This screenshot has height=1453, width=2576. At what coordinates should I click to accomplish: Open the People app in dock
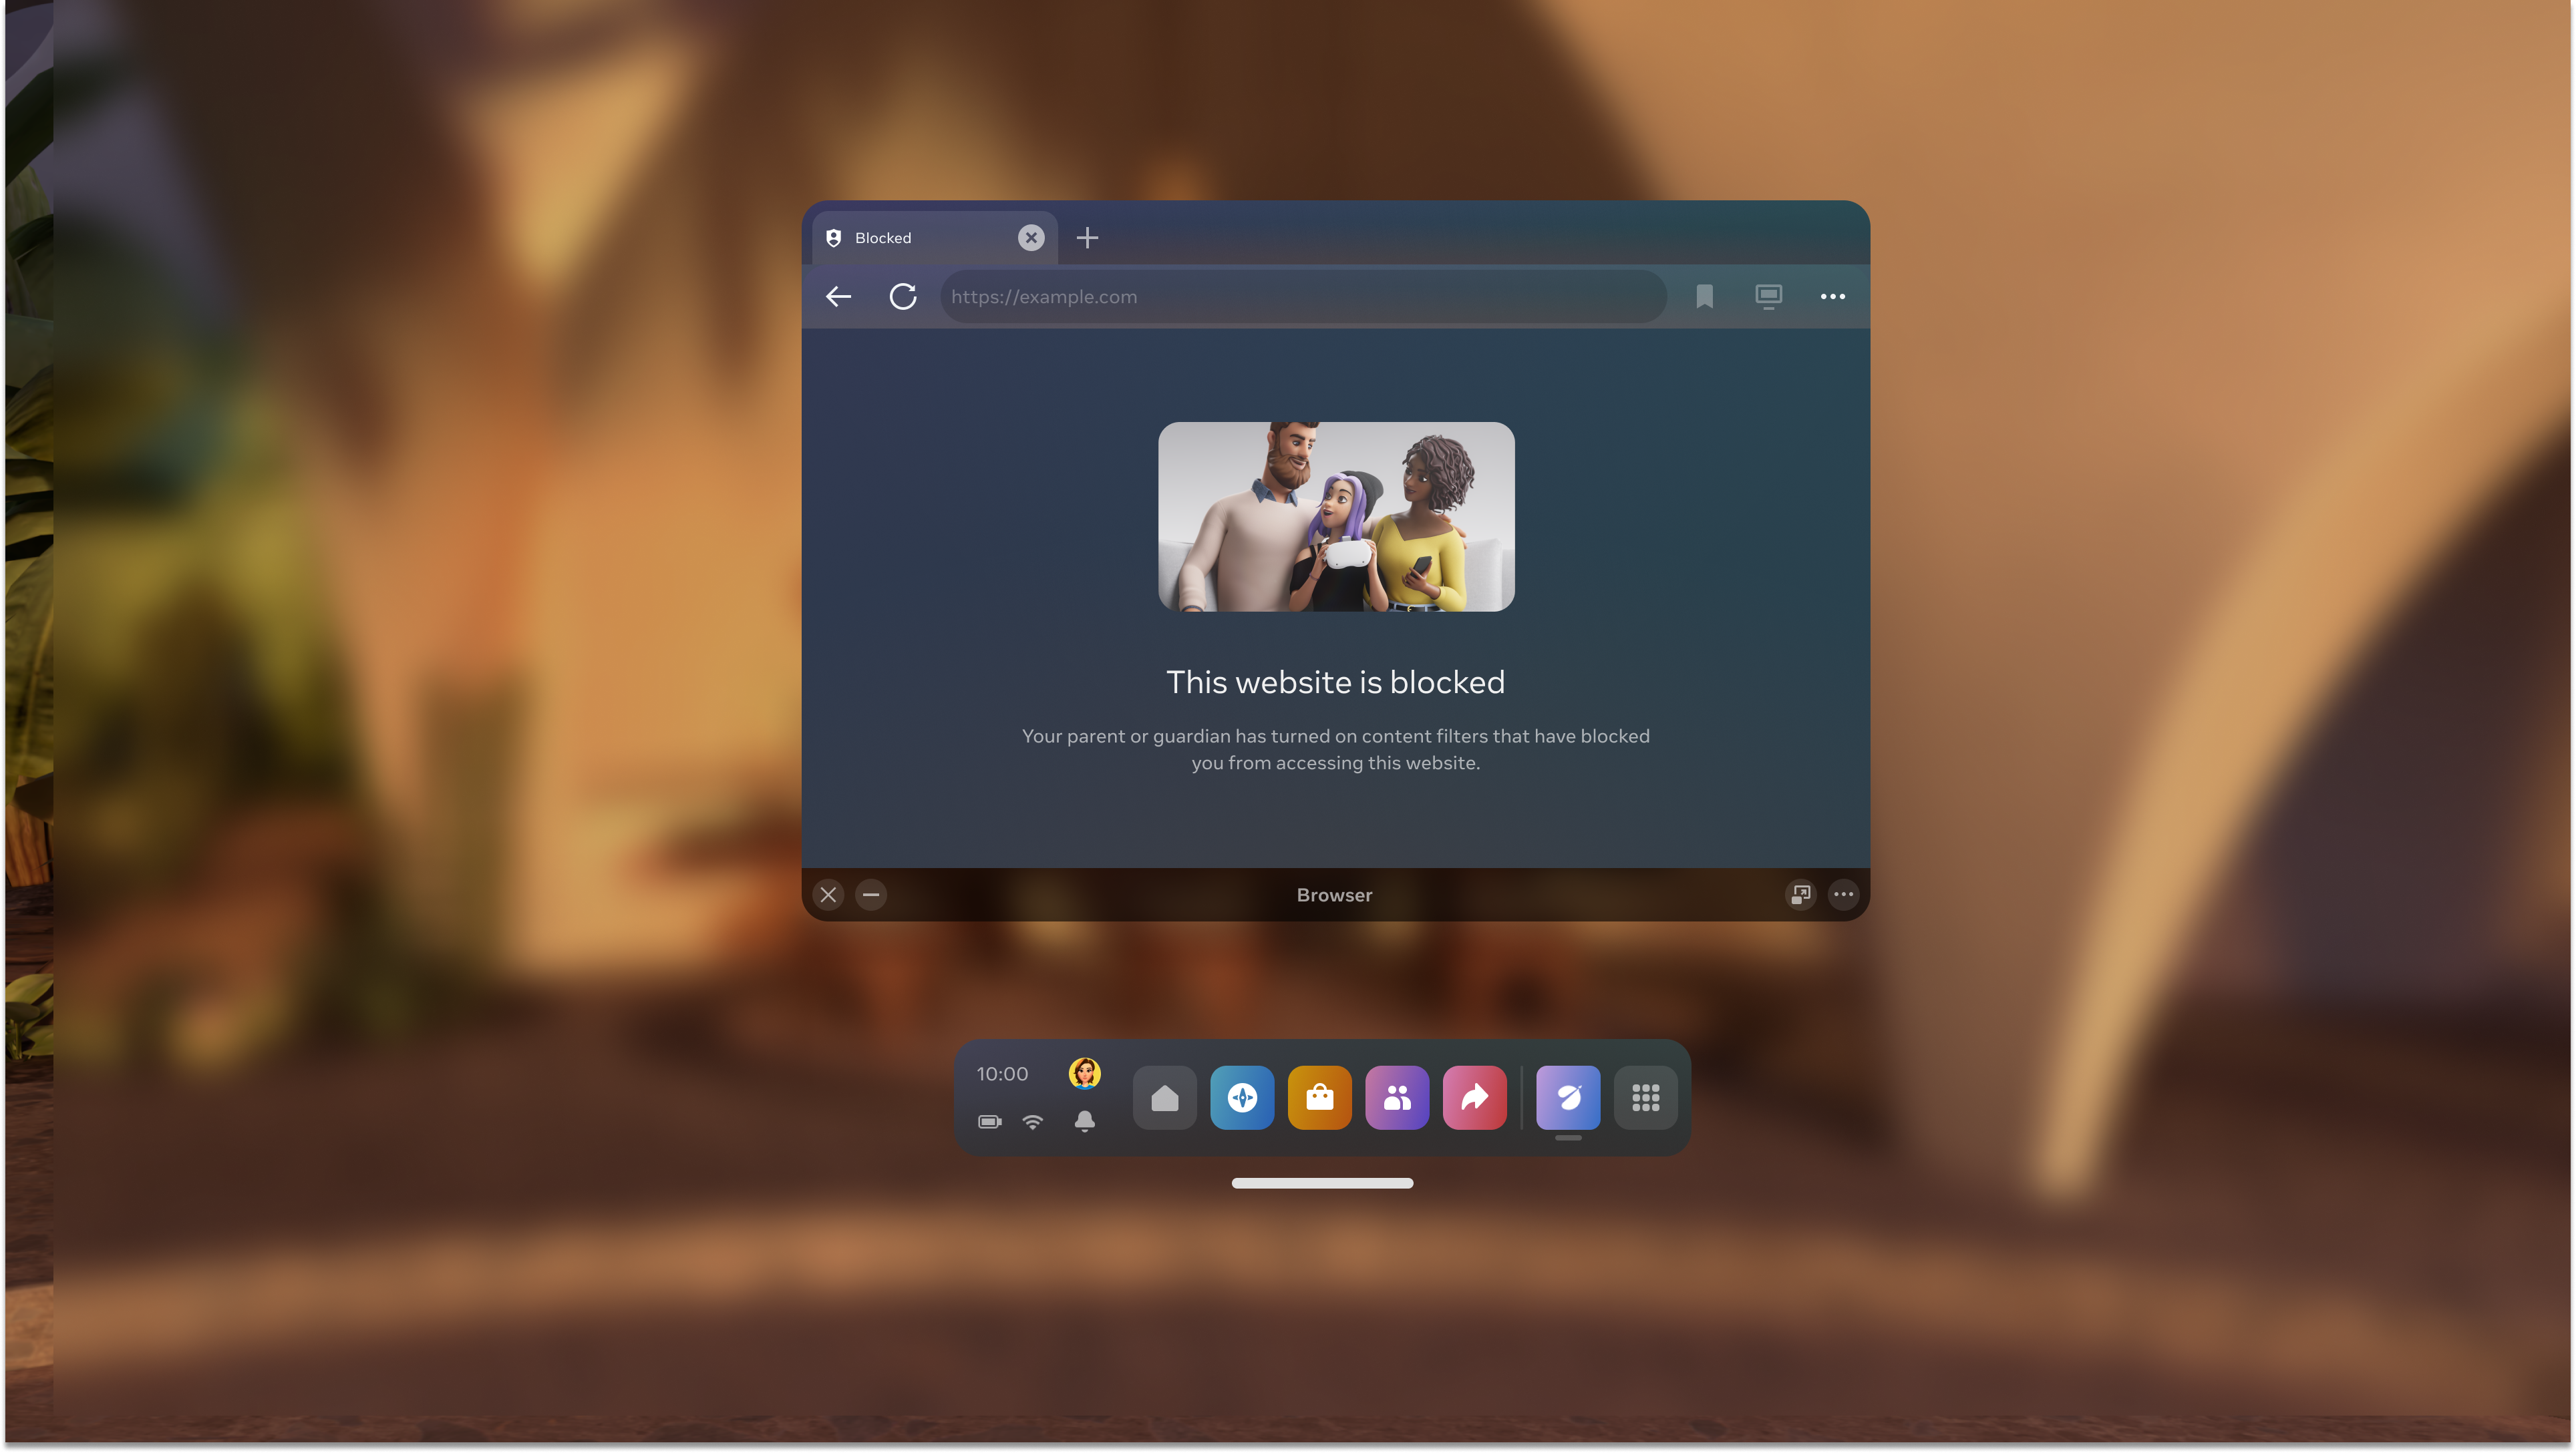(x=1397, y=1098)
